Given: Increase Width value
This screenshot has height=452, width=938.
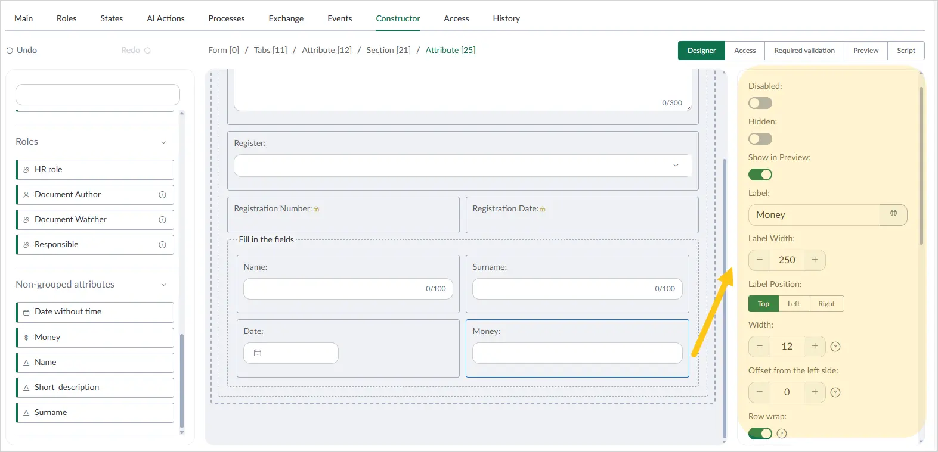Looking at the screenshot, I should pos(815,347).
